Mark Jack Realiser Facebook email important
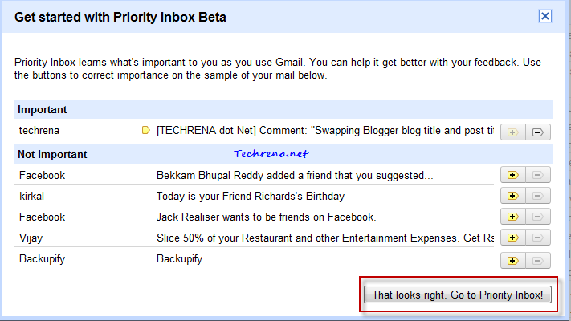 (x=512, y=217)
